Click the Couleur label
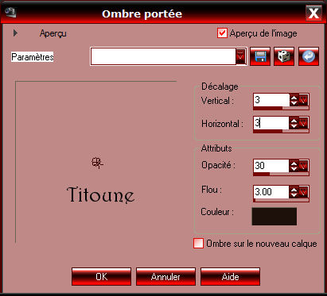The width and height of the screenshot is (327, 296). [217, 212]
